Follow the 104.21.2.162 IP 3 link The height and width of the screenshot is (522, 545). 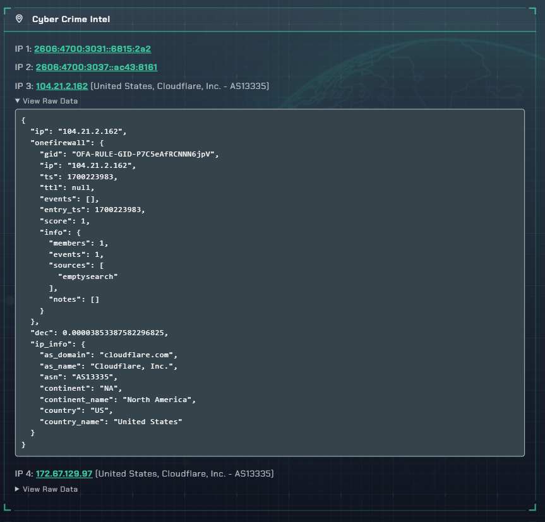tap(62, 86)
